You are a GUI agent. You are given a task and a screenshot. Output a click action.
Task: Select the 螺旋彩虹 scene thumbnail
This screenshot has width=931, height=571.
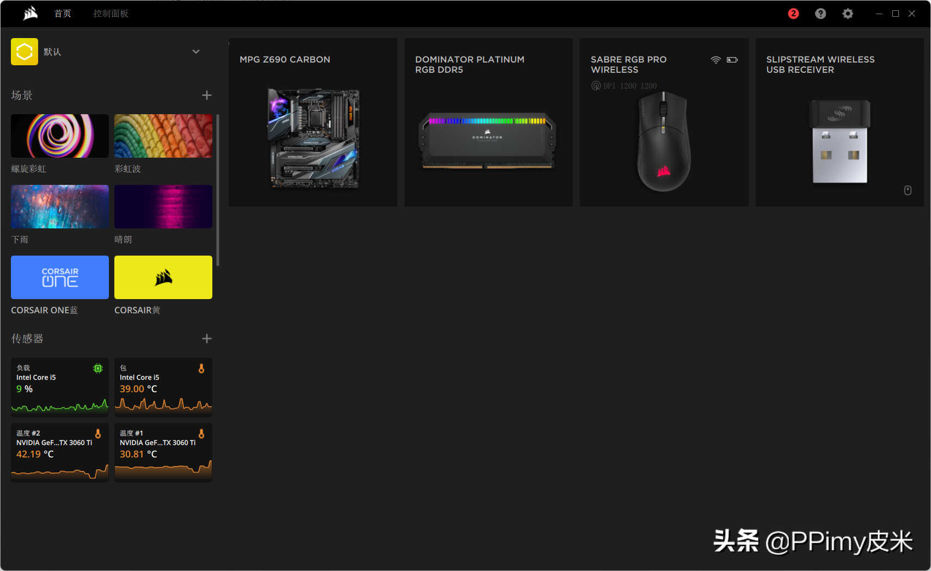(x=60, y=136)
